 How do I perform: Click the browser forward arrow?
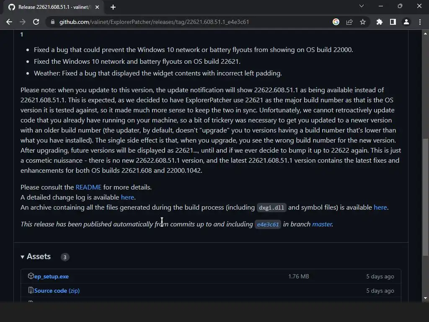coord(23,22)
